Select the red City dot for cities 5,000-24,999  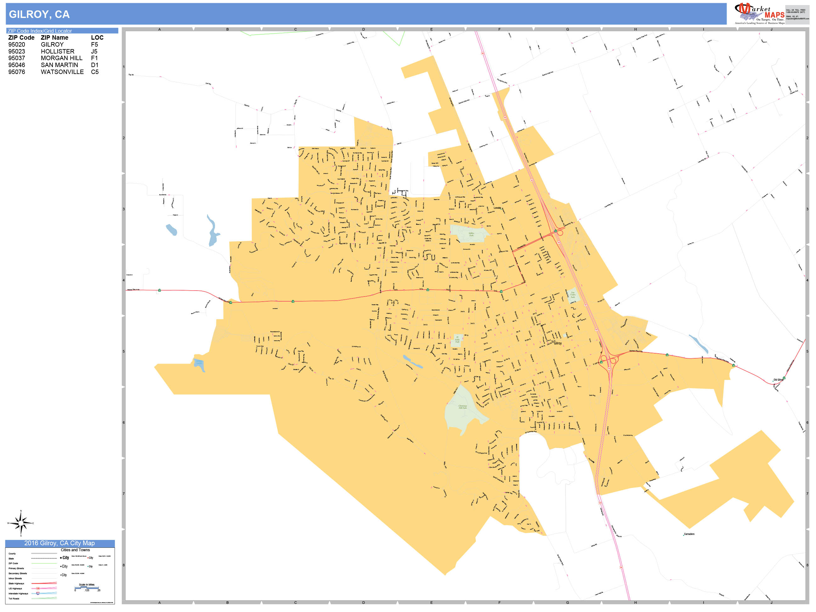pyautogui.click(x=88, y=558)
